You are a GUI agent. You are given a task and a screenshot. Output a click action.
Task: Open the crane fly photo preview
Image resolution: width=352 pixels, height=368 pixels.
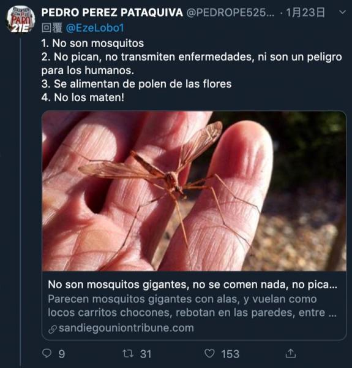point(194,191)
